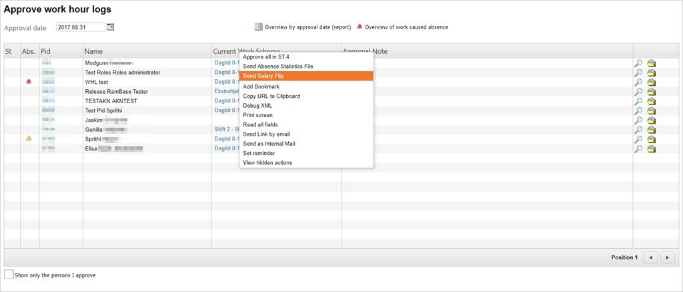The image size is (683, 292).
Task: Go to the previous page arrow
Action: coord(650,257)
